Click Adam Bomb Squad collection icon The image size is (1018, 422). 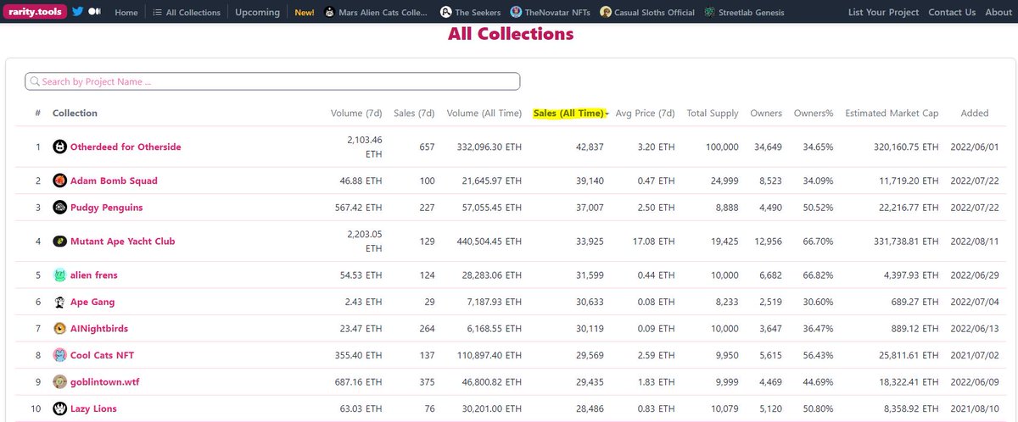click(x=59, y=180)
